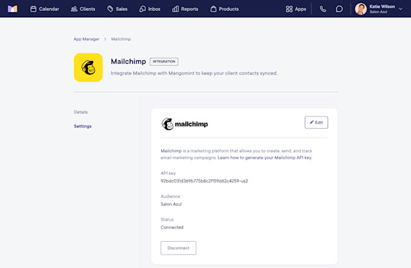
Task: Click Katie Wilson's profile avatar
Action: (x=361, y=9)
